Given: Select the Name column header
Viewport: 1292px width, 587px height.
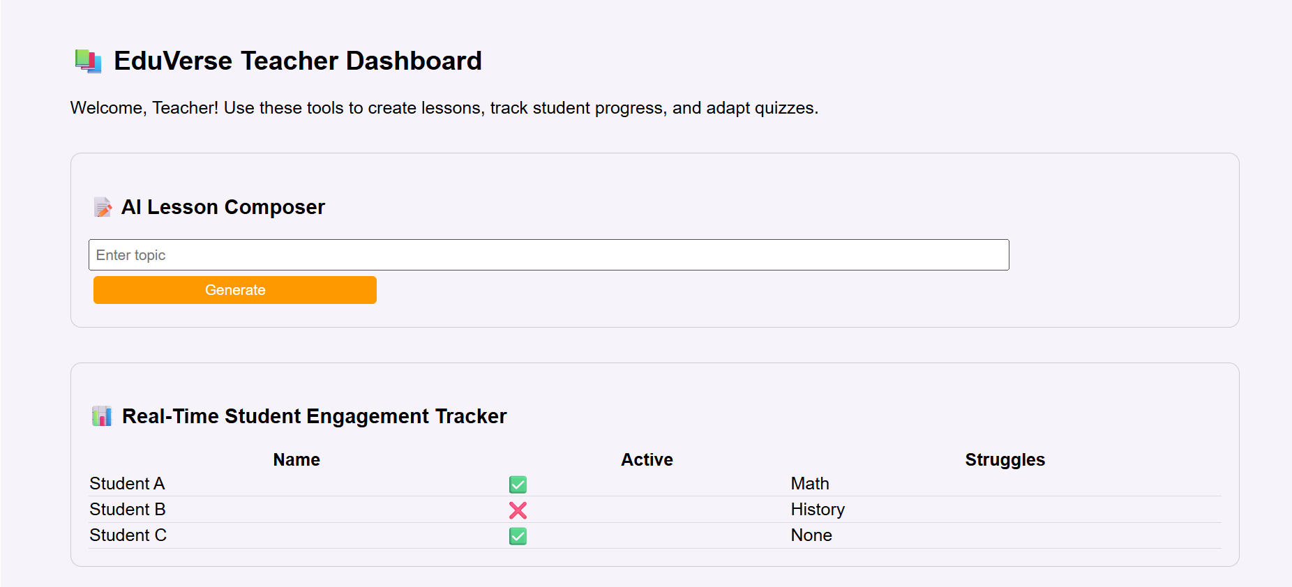Looking at the screenshot, I should click(x=296, y=459).
